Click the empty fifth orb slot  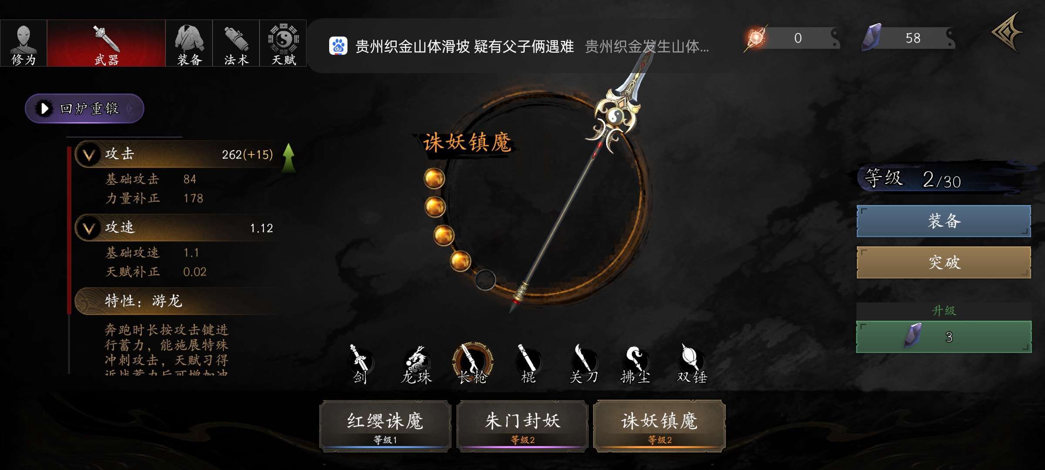[485, 280]
